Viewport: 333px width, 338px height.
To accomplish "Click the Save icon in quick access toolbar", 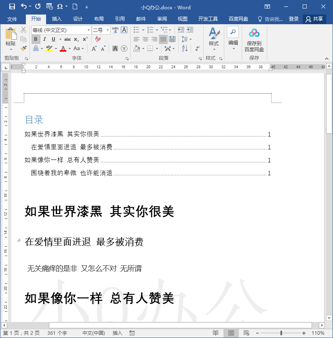I will [12, 7].
